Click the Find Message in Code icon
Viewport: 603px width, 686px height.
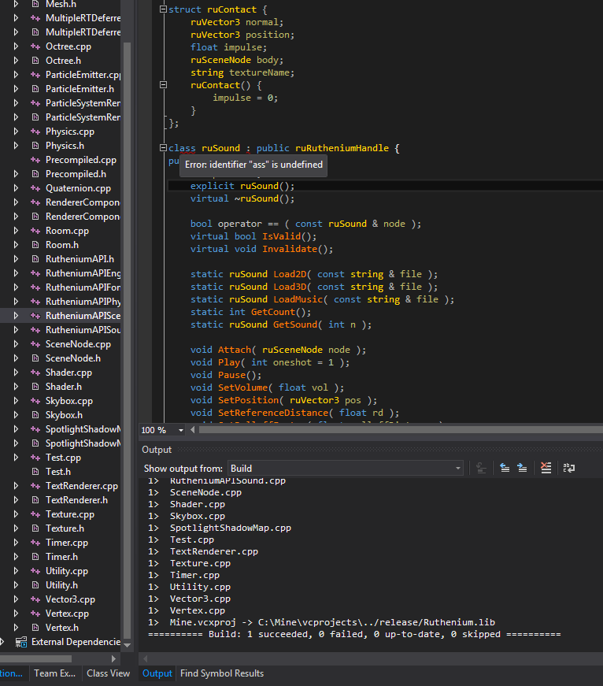pyautogui.click(x=482, y=468)
